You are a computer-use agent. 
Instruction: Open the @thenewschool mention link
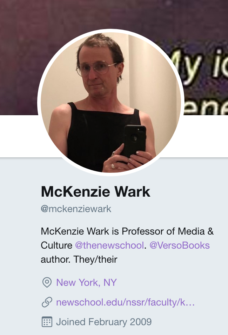pyautogui.click(x=109, y=245)
